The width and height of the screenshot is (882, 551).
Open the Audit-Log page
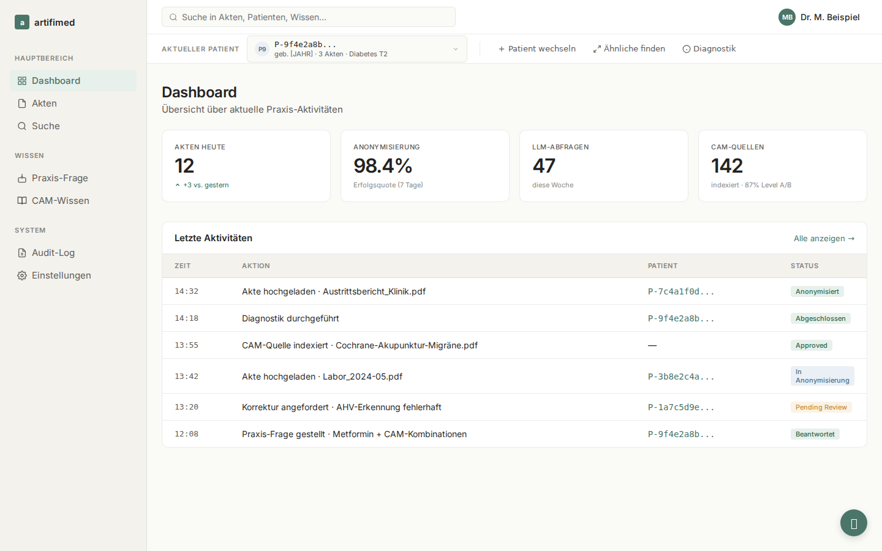(73, 253)
